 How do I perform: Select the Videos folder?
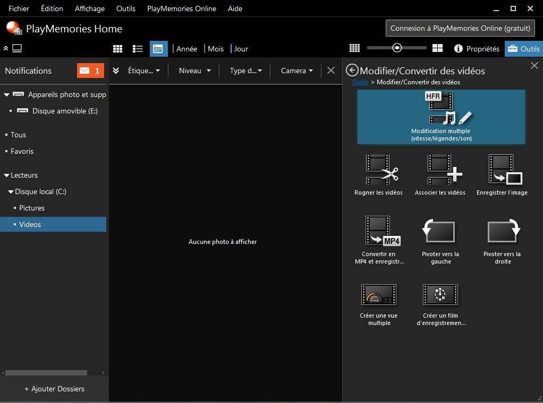pyautogui.click(x=53, y=224)
